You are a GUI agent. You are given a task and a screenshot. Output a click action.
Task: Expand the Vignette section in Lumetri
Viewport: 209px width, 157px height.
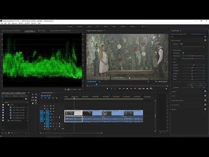(x=174, y=109)
